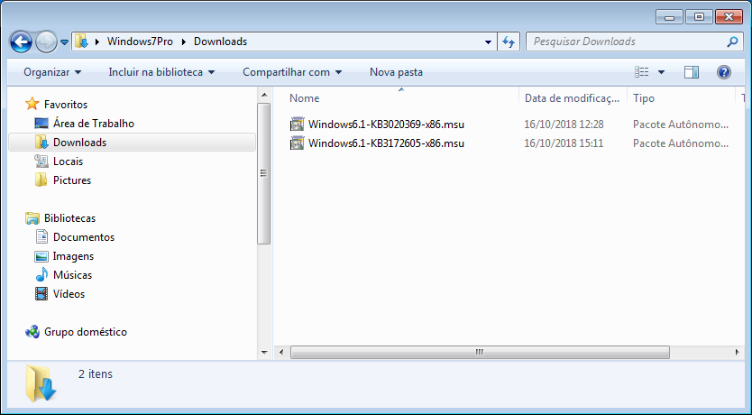752x415 pixels.
Task: Change view using the view mode icon
Action: 642,72
